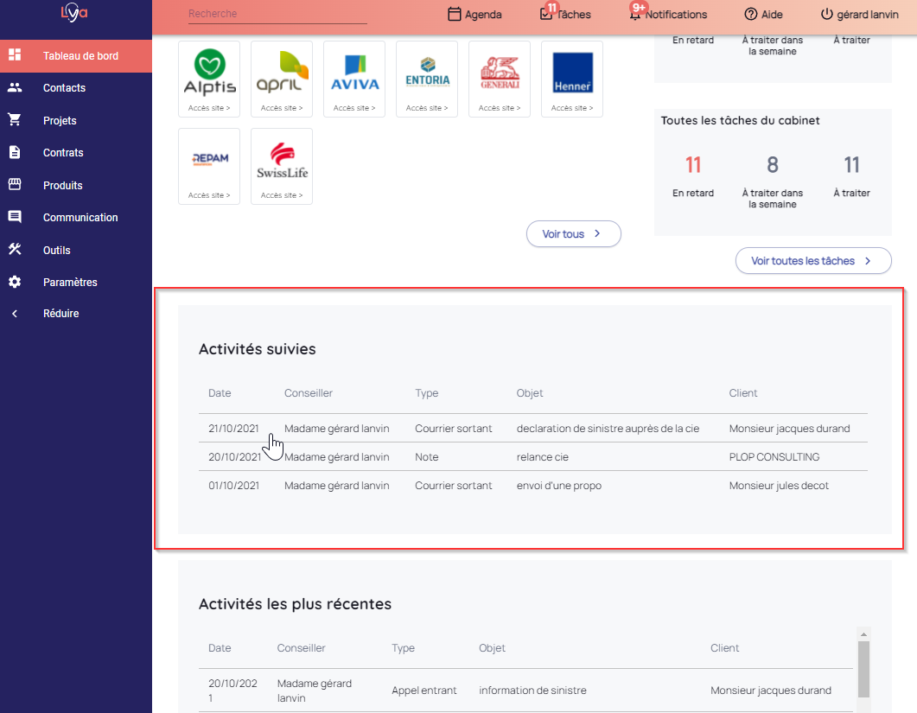
Task: Collapse sidebar using the Réduire chevron
Action: 15,314
